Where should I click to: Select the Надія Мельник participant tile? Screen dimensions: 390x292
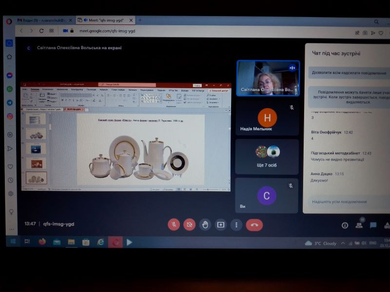point(267,117)
